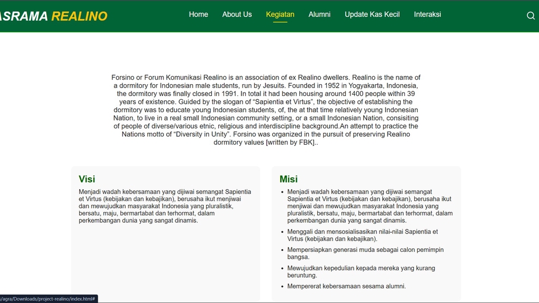The image size is (539, 303).
Task: Click the Visi heading
Action: click(86, 179)
